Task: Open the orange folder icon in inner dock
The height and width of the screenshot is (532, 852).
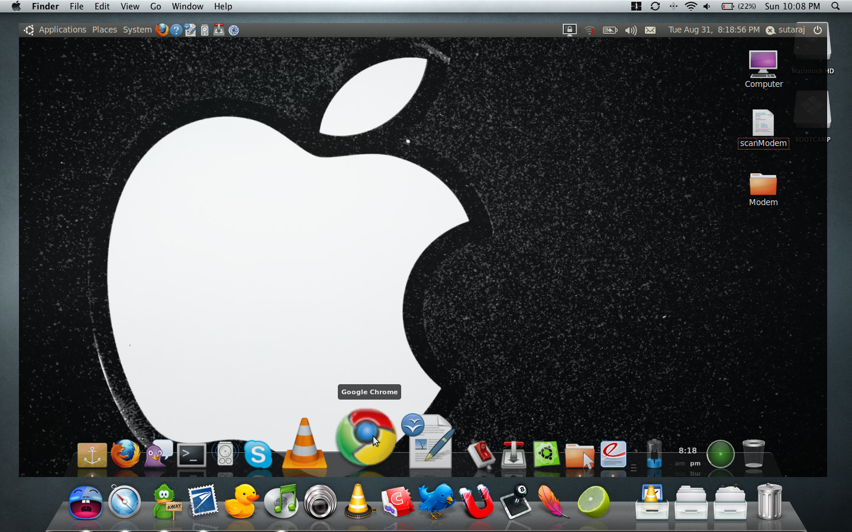Action: pos(580,456)
